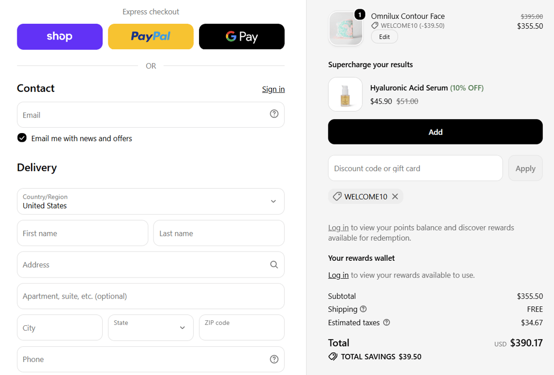Click into the Address field

150,265
